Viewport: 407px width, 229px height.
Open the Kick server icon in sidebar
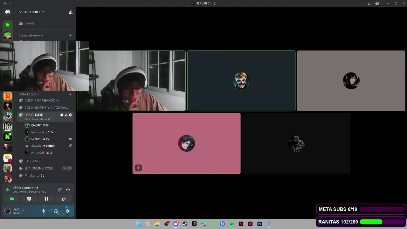[x=8, y=137]
